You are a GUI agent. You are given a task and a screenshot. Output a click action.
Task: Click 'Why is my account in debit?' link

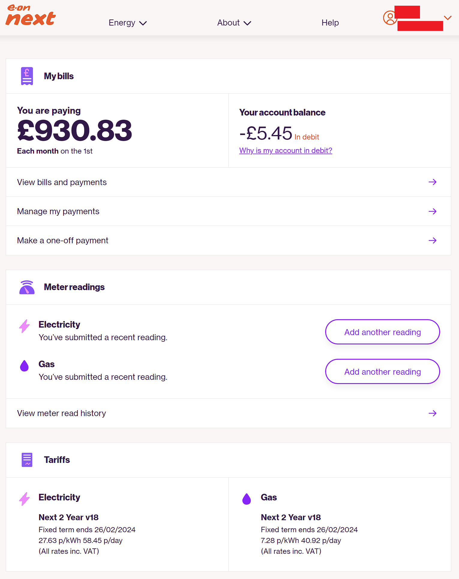point(286,151)
